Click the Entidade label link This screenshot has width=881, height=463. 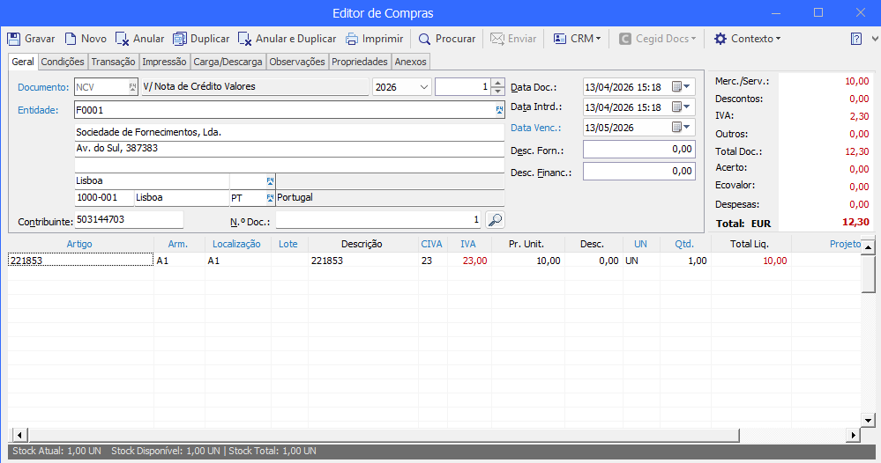click(x=38, y=110)
